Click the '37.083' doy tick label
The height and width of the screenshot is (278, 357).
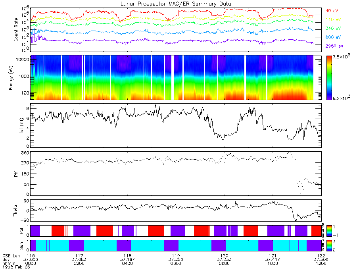tap(79, 260)
